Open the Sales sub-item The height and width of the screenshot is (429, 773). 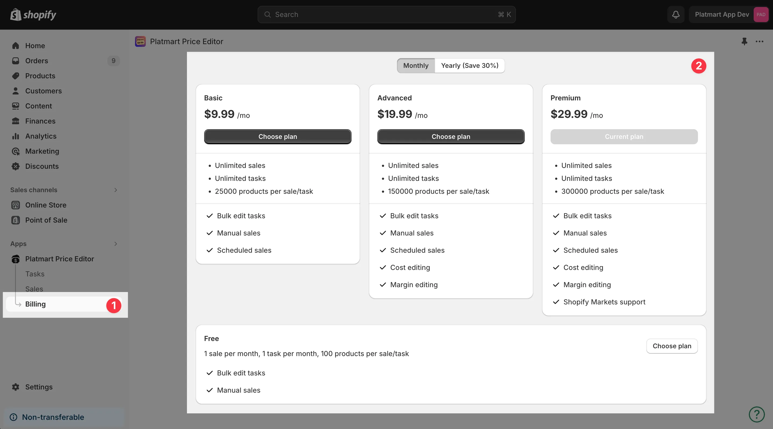34,289
